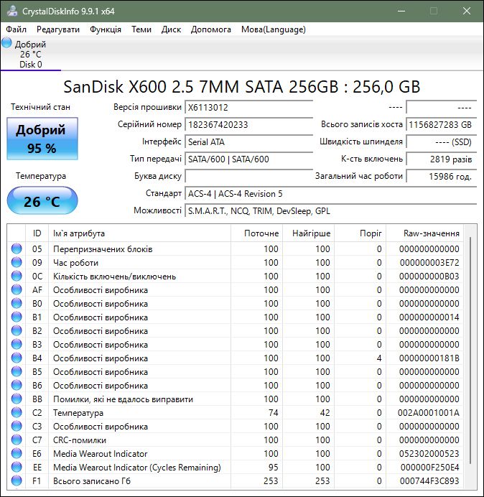484x497 pixels.
Task: Click rotation rate field ---- (SSD)
Action: click(441, 141)
